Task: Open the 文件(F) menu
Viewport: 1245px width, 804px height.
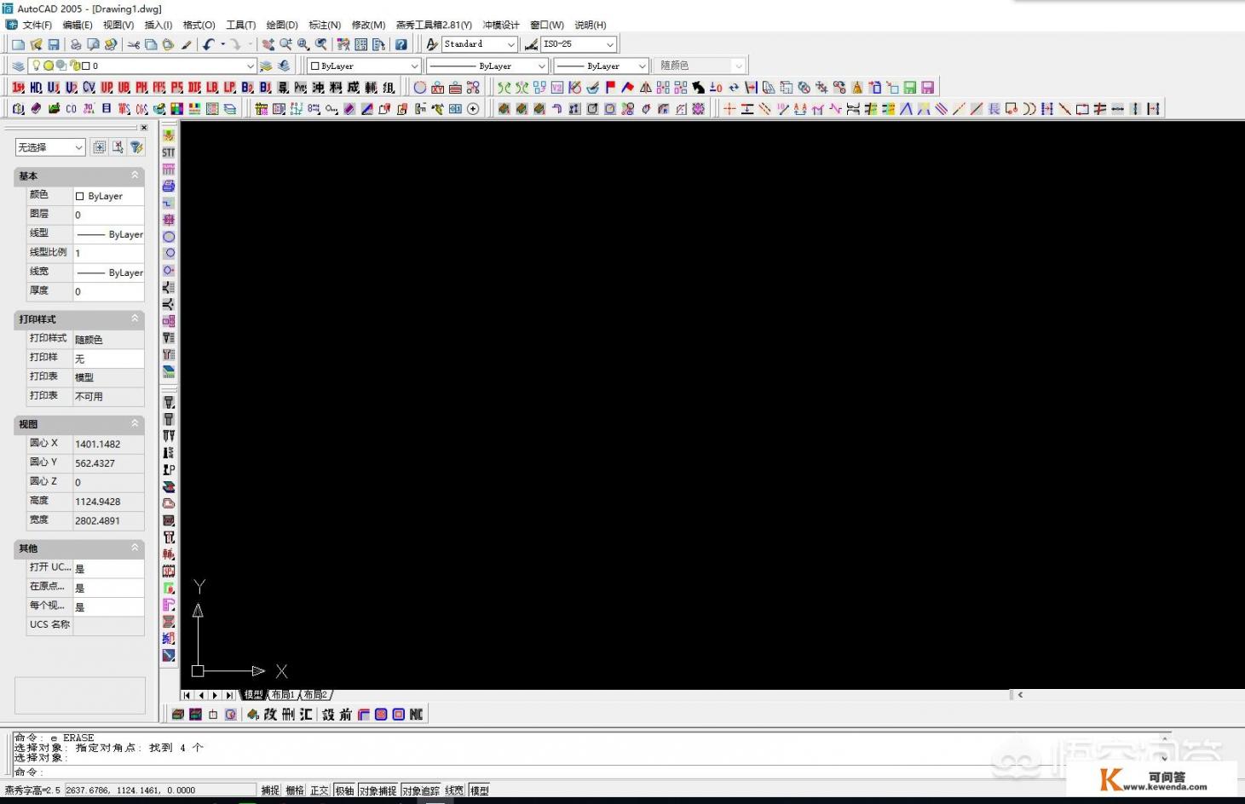Action: (37, 25)
